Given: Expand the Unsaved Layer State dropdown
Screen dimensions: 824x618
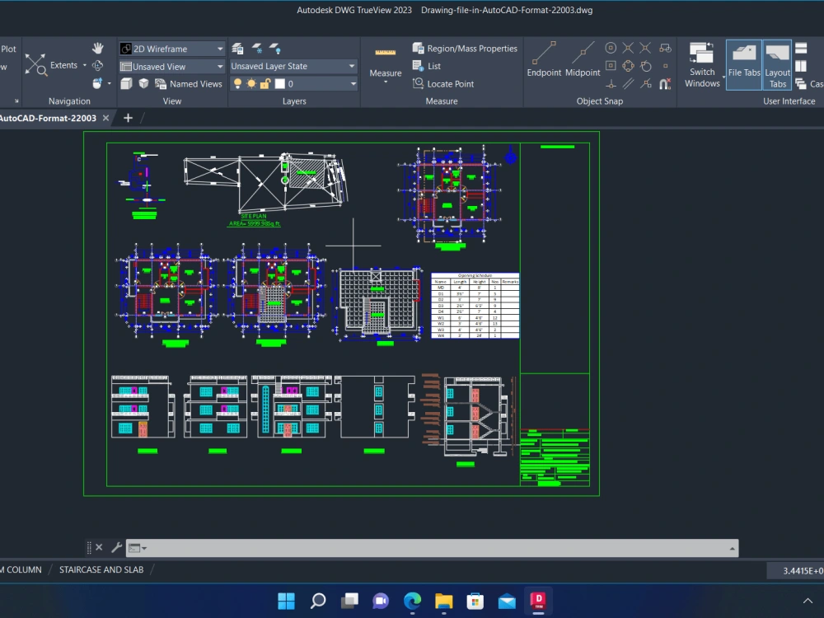Looking at the screenshot, I should (350, 66).
